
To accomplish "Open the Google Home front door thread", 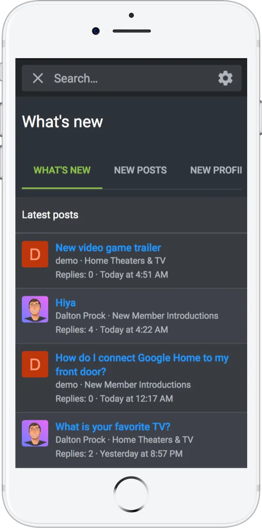I will click(141, 358).
